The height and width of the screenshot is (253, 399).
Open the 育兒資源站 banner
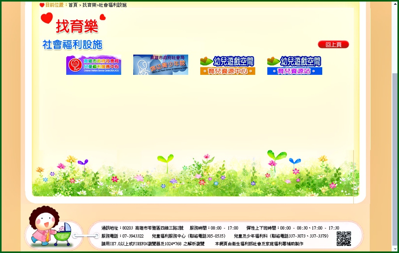pos(295,65)
